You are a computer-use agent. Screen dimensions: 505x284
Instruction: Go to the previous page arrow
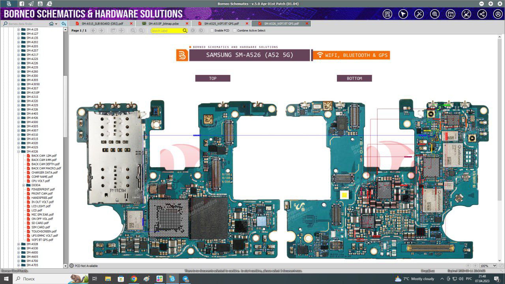click(x=94, y=30)
